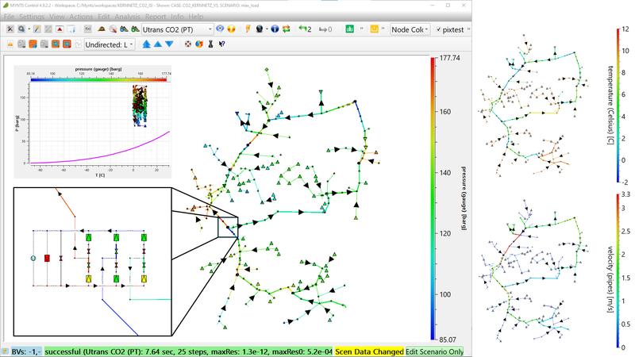Open the Settings menu

click(x=32, y=17)
